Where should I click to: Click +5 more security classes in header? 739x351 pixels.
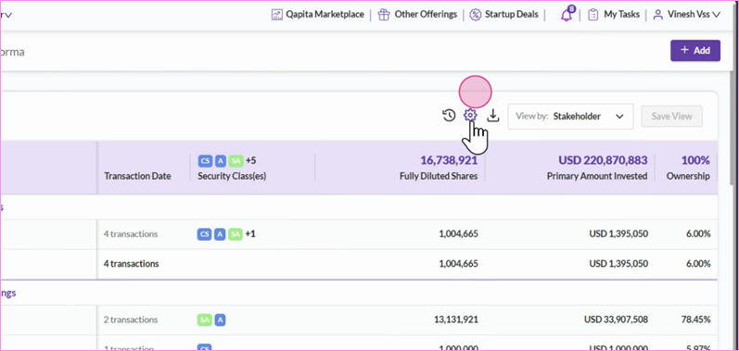point(250,161)
